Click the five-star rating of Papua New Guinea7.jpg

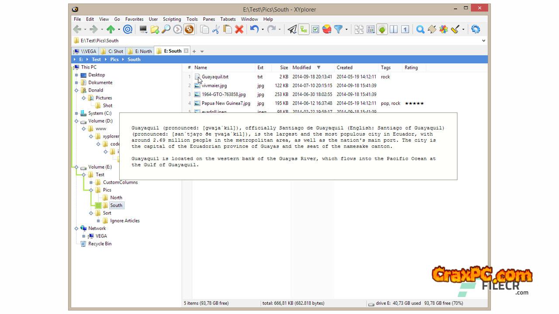point(414,103)
